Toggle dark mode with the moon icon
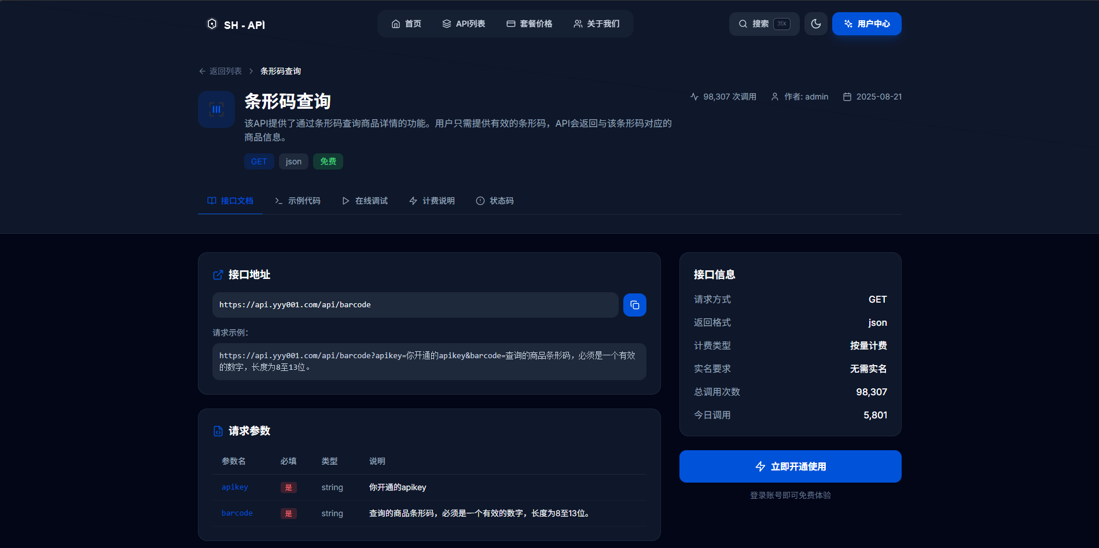This screenshot has width=1099, height=548. pyautogui.click(x=816, y=24)
